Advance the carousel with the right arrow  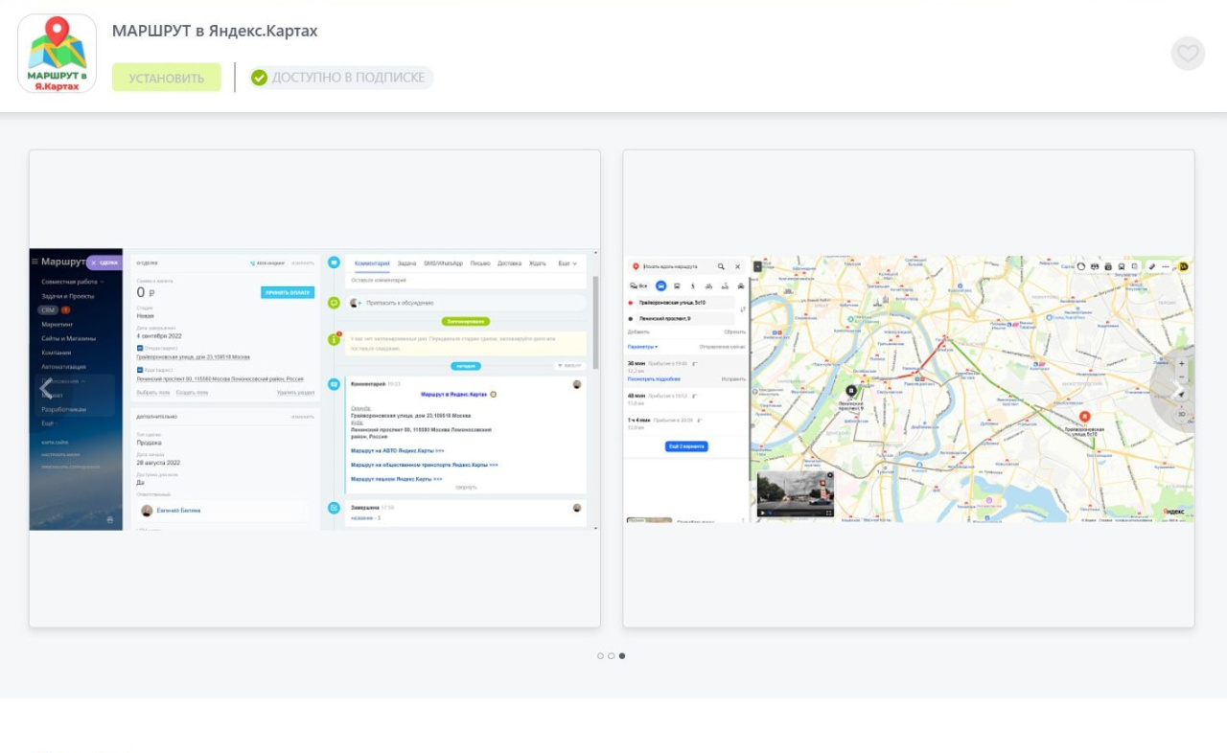click(1178, 389)
